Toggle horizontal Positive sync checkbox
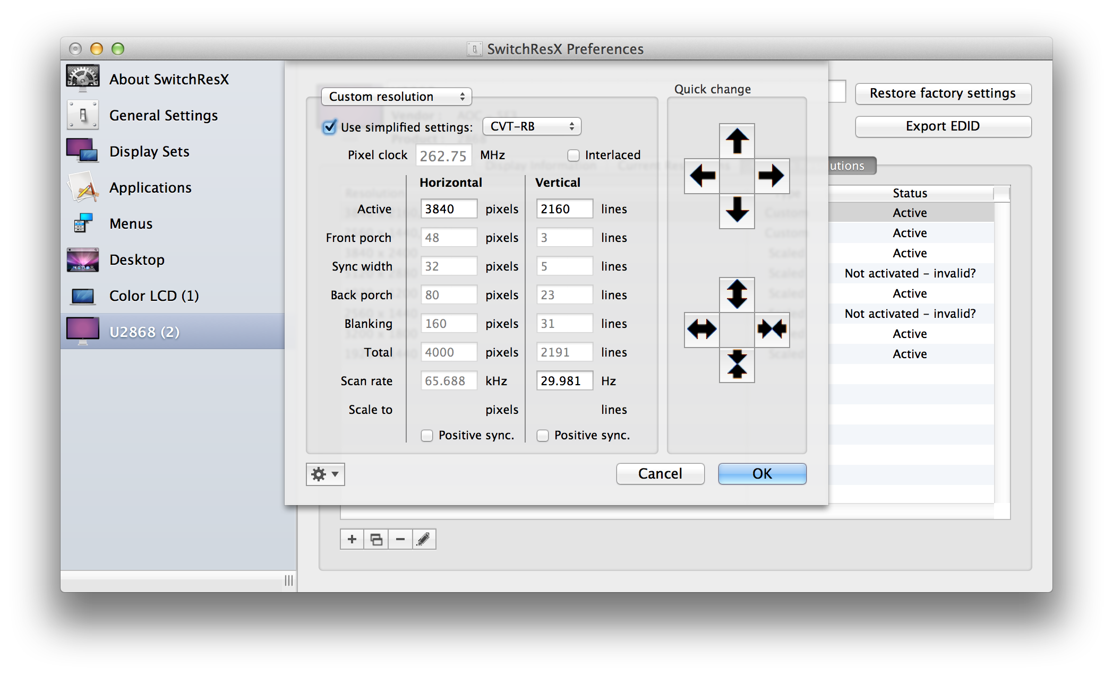 (427, 436)
